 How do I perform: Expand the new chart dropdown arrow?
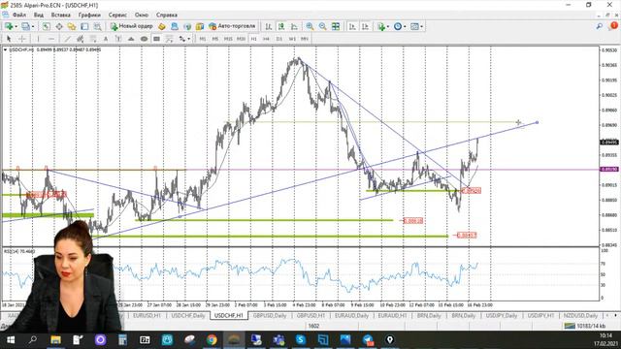16,26
